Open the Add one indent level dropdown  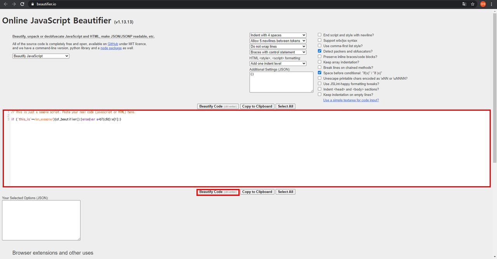point(278,63)
